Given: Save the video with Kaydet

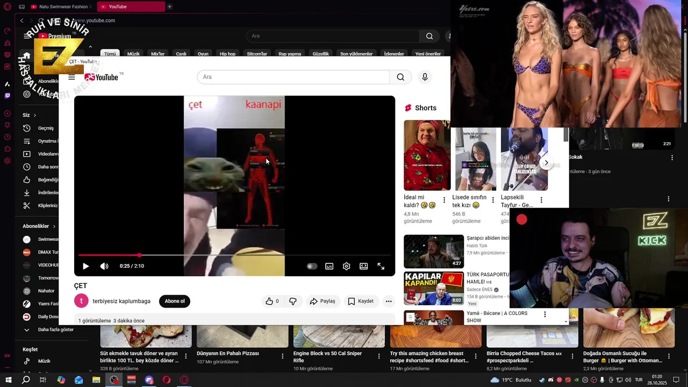Looking at the screenshot, I should (361, 301).
